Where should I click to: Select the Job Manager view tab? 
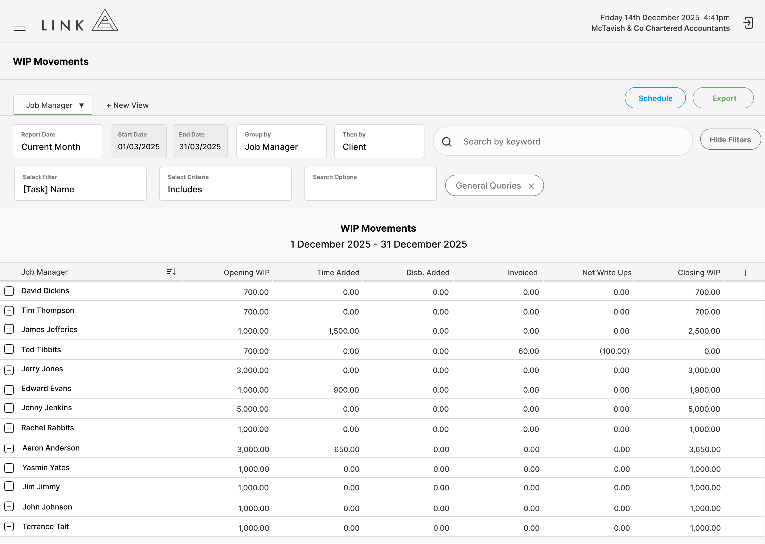tap(53, 105)
